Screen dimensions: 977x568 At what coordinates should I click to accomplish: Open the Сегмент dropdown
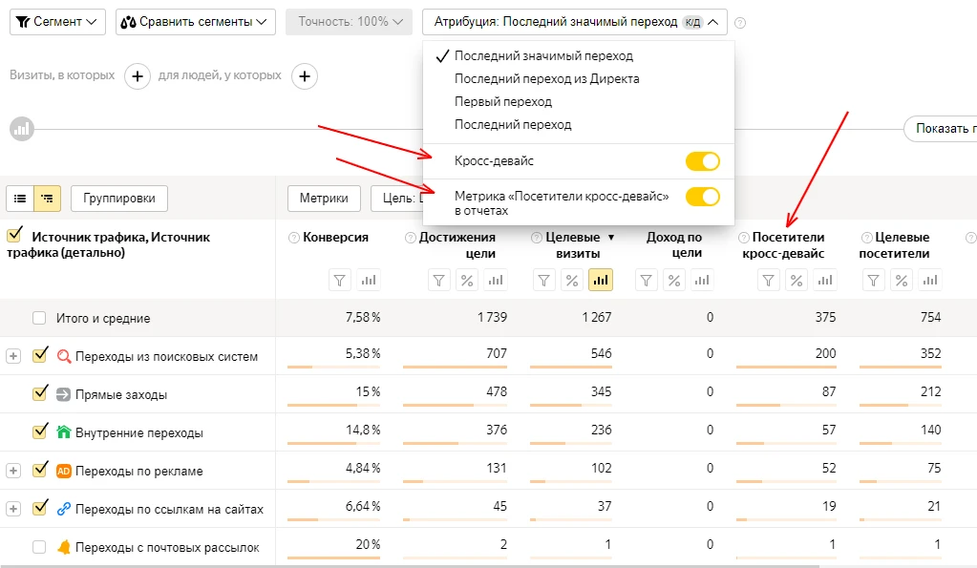tap(59, 22)
